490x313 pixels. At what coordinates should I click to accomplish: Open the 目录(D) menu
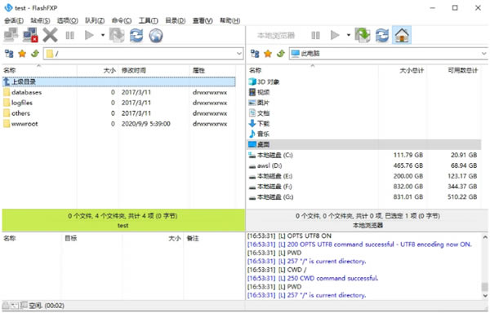176,20
